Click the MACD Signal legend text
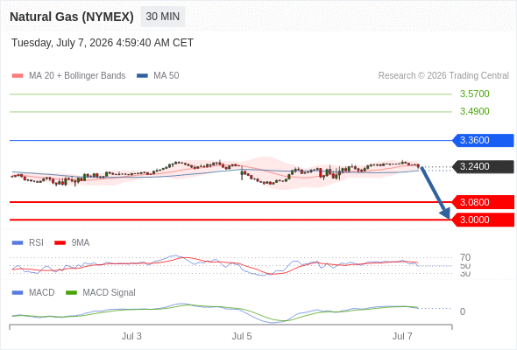This screenshot has height=350, width=517. click(x=109, y=292)
